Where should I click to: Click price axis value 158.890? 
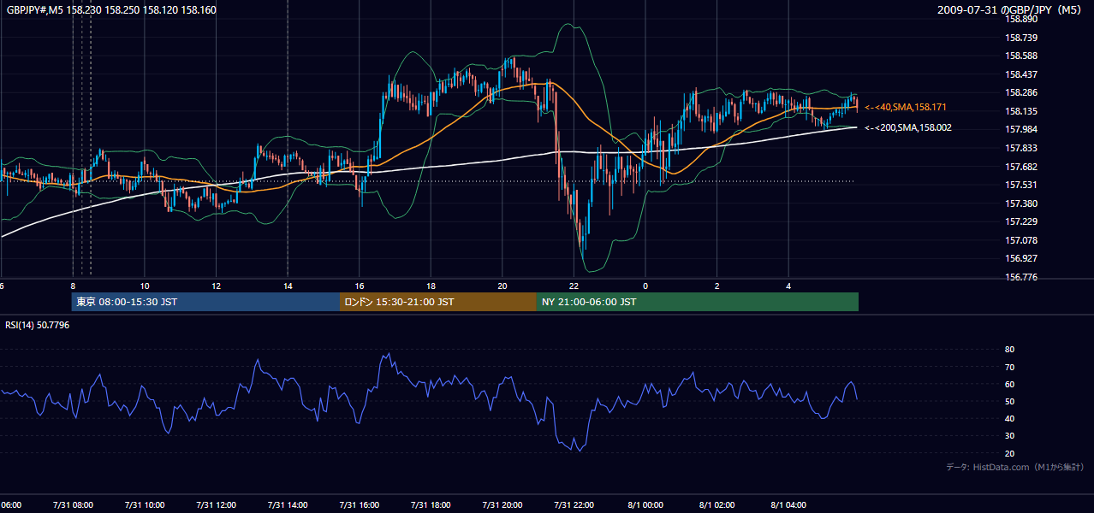click(x=1021, y=19)
